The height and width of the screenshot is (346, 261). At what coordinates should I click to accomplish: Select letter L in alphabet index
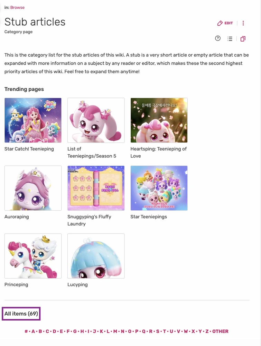(x=108, y=331)
